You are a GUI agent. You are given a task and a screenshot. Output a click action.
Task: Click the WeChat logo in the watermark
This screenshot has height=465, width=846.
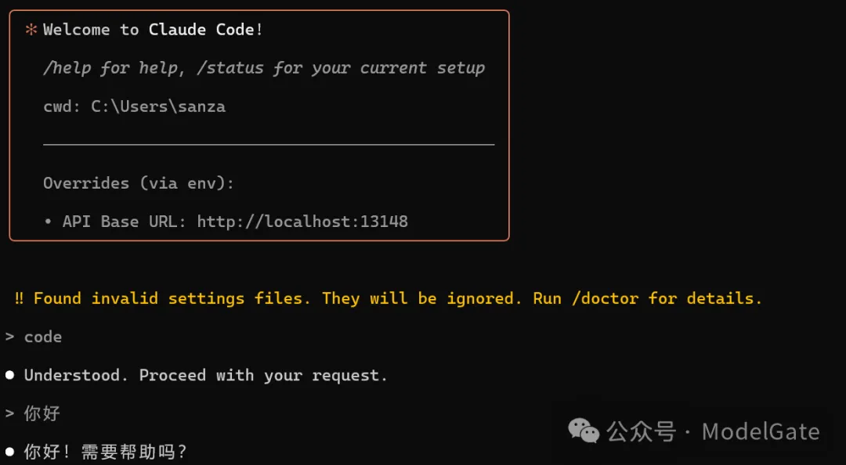(584, 431)
